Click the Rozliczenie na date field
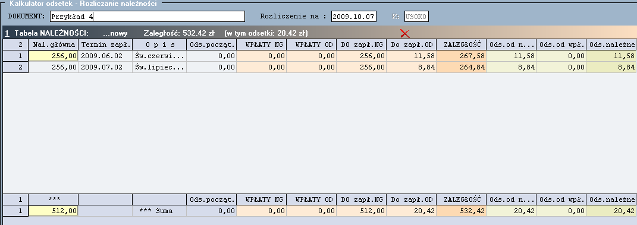 click(353, 17)
